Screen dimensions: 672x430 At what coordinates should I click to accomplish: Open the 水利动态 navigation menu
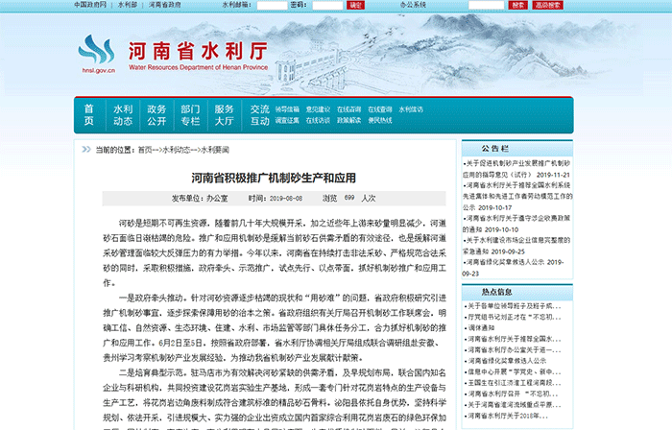123,115
